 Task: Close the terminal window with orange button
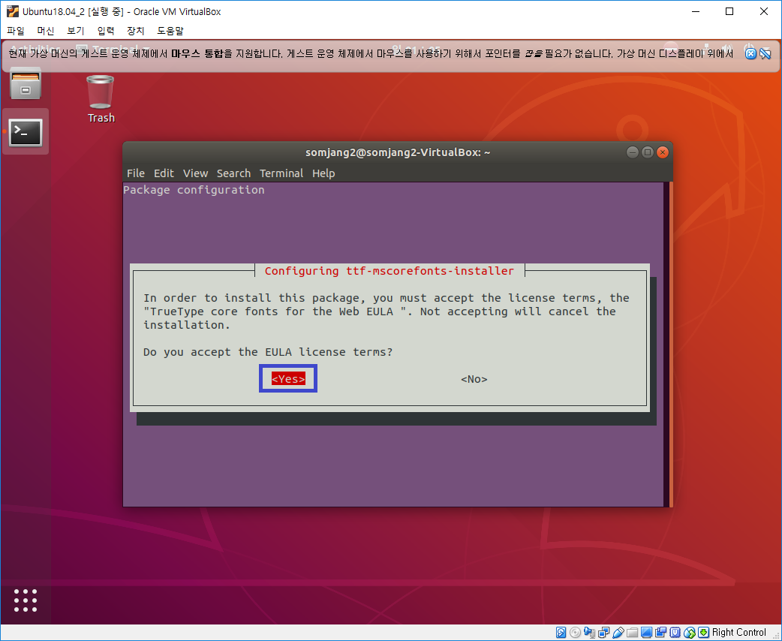[x=663, y=152]
